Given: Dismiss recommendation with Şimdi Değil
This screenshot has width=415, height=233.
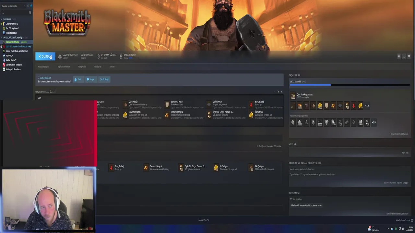Looking at the screenshot, I should (104, 79).
